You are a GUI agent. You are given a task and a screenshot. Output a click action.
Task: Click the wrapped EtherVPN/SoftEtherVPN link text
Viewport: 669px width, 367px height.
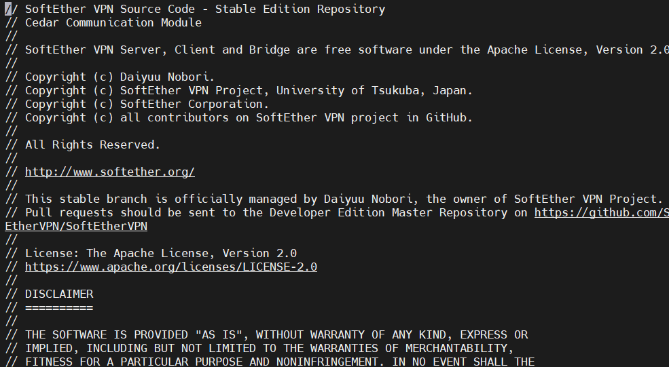[x=76, y=227]
